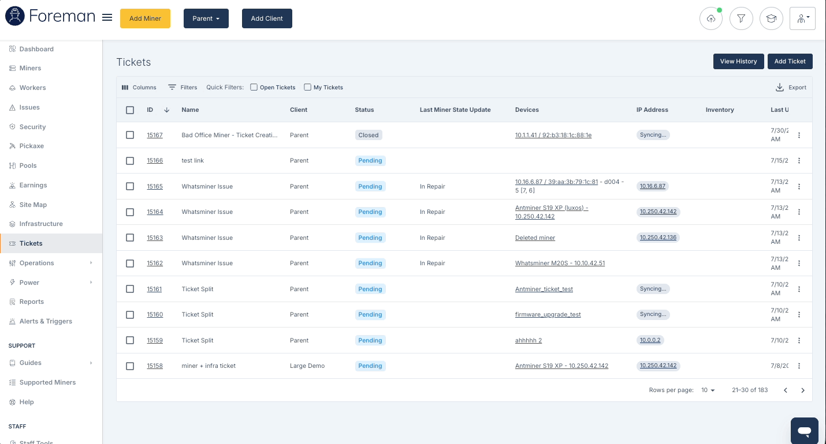Enable the Open Tickets quick filter
This screenshot has width=826, height=444.
tap(254, 88)
